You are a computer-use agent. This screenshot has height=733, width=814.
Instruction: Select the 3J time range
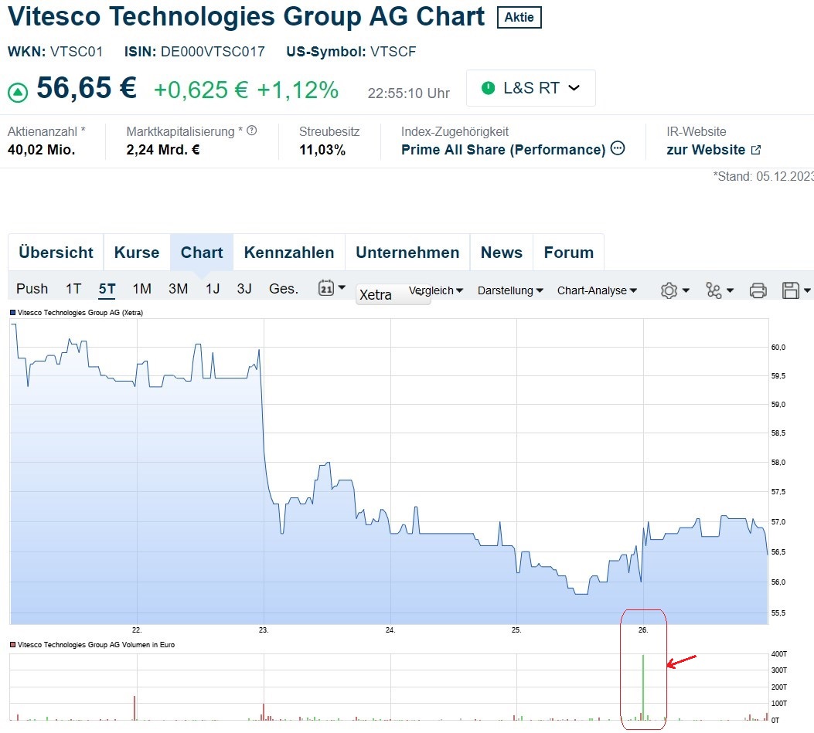pos(244,288)
